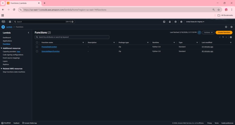Click the browser address bar URL
The width and height of the screenshot is (235, 125).
[x=65, y=10]
